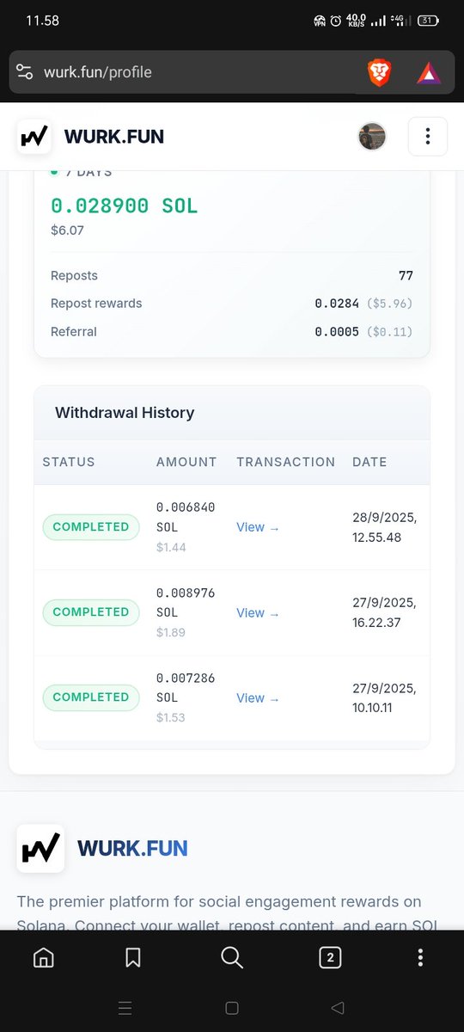
Task: Click COMPLETED badge for 27/9/2025 16.22.37 withdrawal
Action: pyautogui.click(x=91, y=612)
